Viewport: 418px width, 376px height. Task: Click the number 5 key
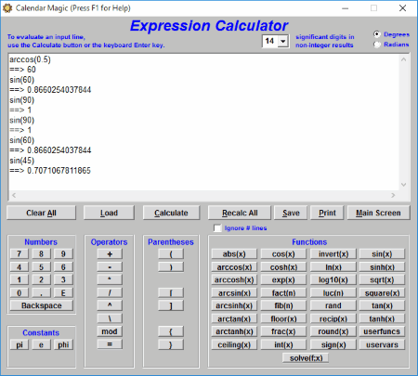[41, 266]
